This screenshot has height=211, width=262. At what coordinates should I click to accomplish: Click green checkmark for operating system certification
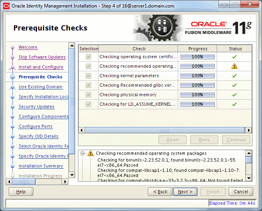point(234,57)
